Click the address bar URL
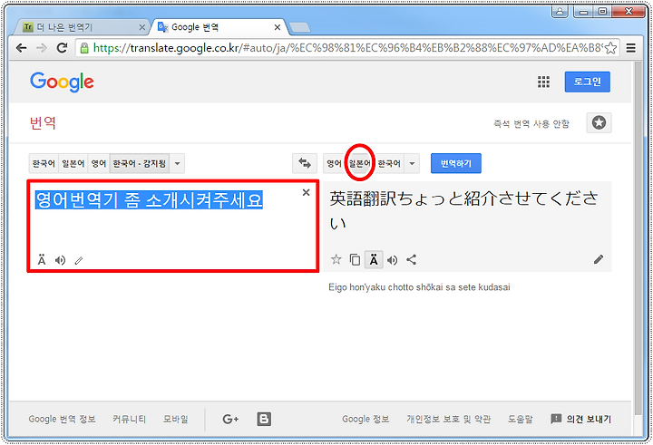The height and width of the screenshot is (445, 653). pos(347,48)
